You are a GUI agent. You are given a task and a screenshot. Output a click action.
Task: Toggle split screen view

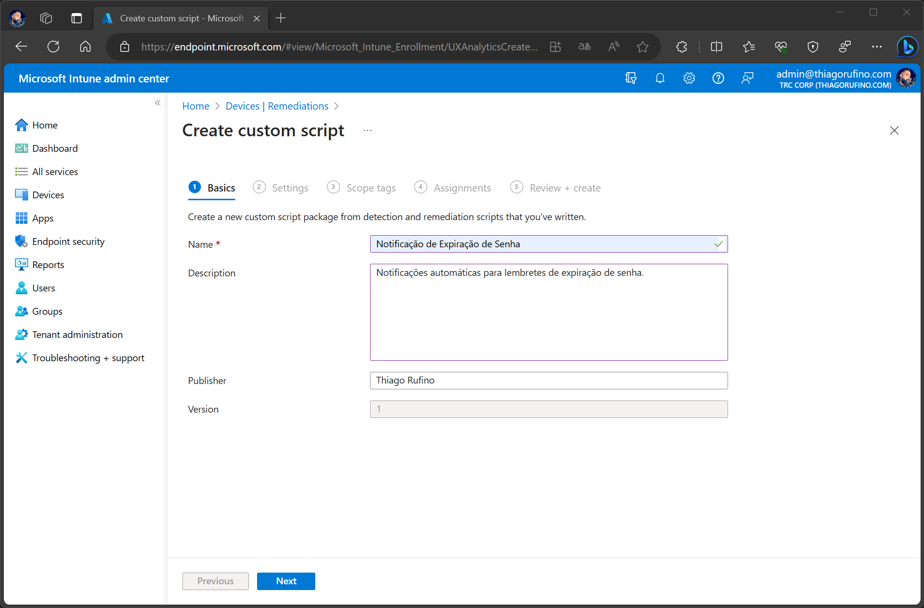click(x=716, y=47)
